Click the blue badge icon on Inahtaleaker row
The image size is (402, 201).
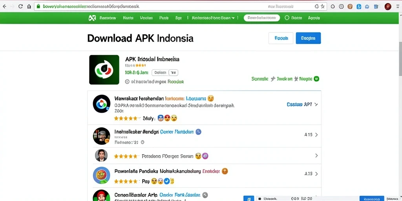198,132
